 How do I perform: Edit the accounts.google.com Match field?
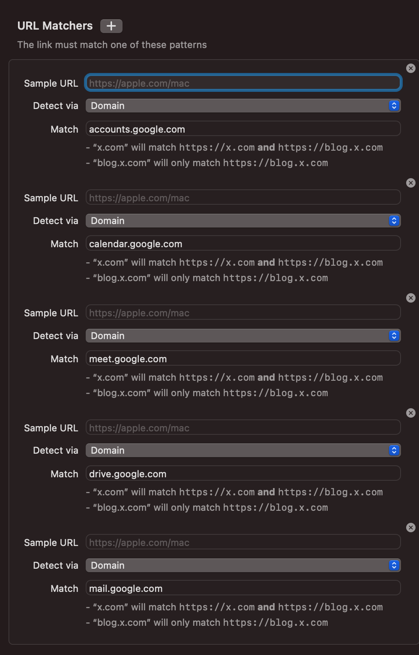coord(243,129)
